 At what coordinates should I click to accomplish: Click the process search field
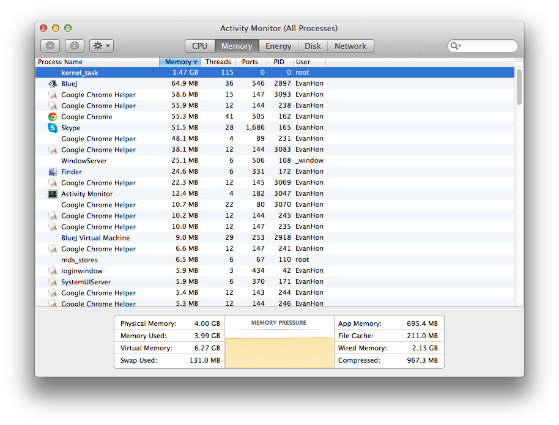(483, 46)
